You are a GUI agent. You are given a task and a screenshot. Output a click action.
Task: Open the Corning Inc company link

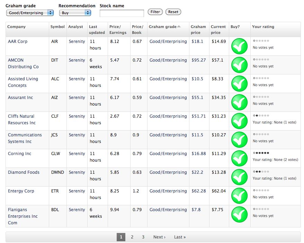20,154
